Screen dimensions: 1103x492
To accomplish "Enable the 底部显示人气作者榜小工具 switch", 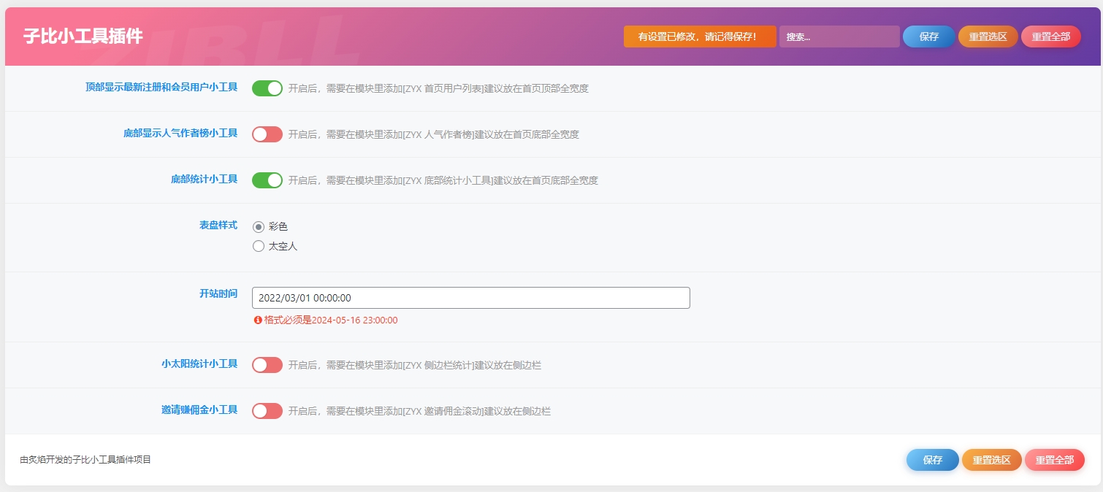I will pos(267,134).
